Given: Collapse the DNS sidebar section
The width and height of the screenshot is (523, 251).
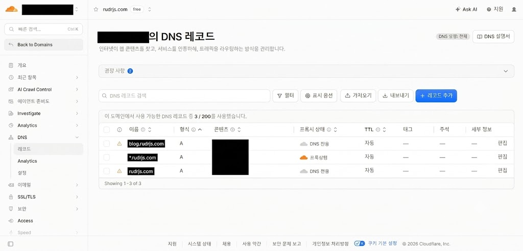Looking at the screenshot, I should tap(77, 138).
